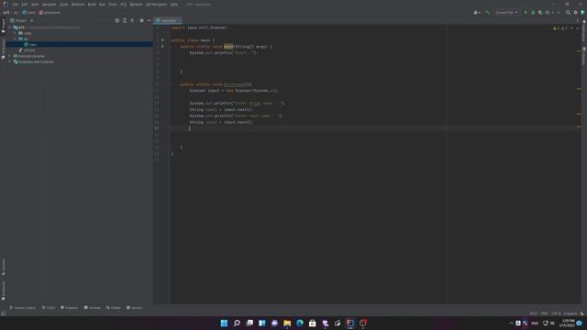Open the Terminal tool window

point(93,308)
